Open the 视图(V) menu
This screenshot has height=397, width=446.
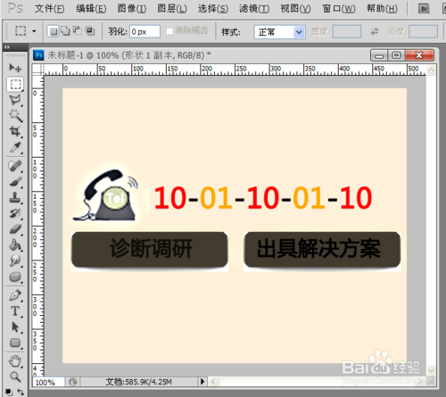[x=295, y=9]
